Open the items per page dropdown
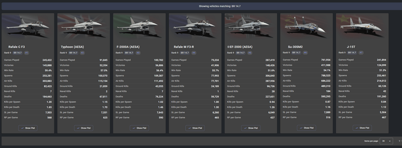 (386, 141)
